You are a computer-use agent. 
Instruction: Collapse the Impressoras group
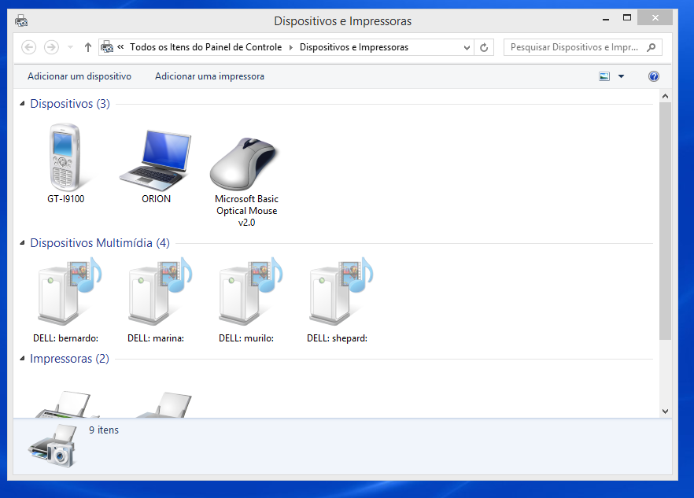(x=22, y=359)
